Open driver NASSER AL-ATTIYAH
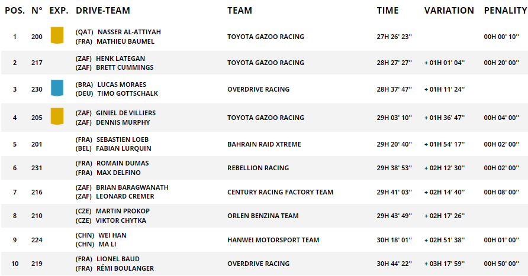Image resolution: width=528 pixels, height=276 pixels. pyautogui.click(x=129, y=32)
